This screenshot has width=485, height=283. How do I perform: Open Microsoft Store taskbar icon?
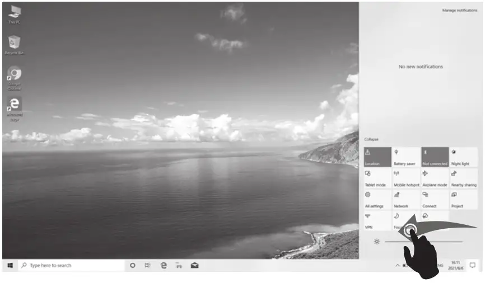[x=179, y=266]
